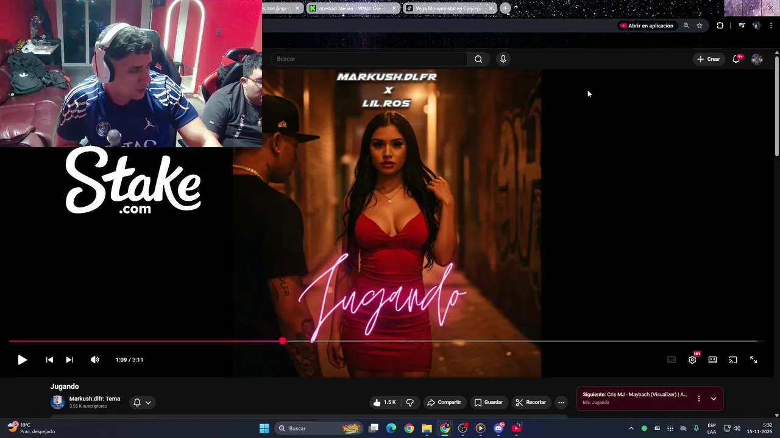Open YouTube account avatar menu
The image size is (780, 438).
tap(757, 59)
